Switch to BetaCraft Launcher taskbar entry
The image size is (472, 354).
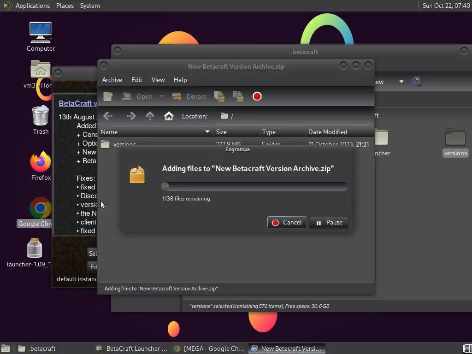tap(131, 348)
